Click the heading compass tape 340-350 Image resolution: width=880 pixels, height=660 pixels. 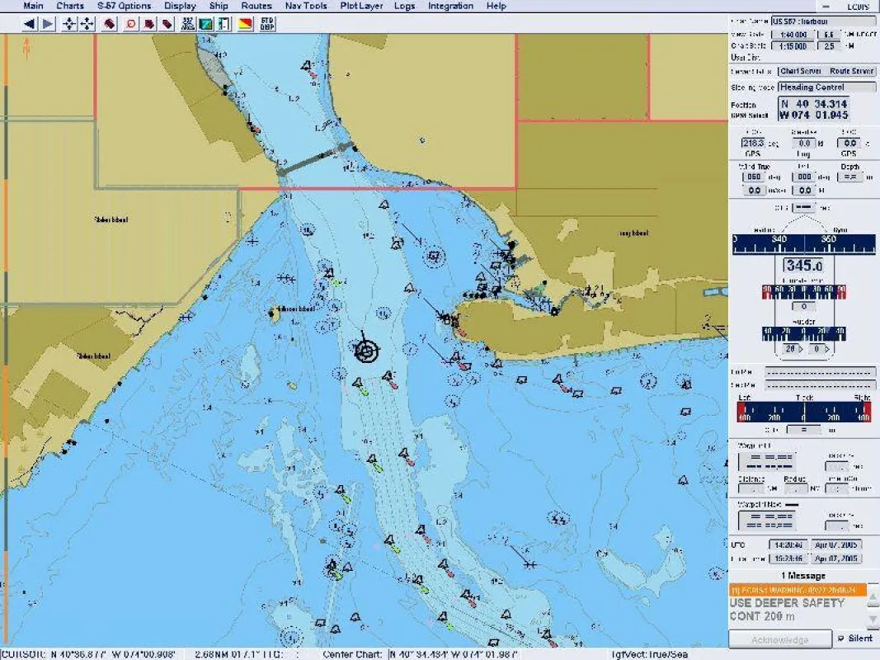803,244
